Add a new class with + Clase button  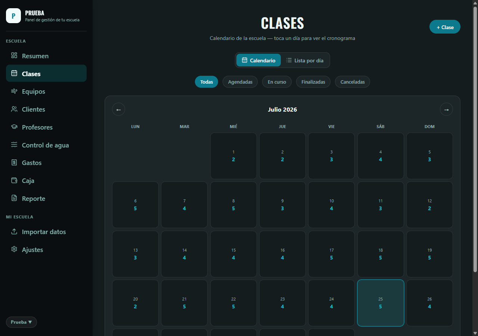click(x=445, y=27)
